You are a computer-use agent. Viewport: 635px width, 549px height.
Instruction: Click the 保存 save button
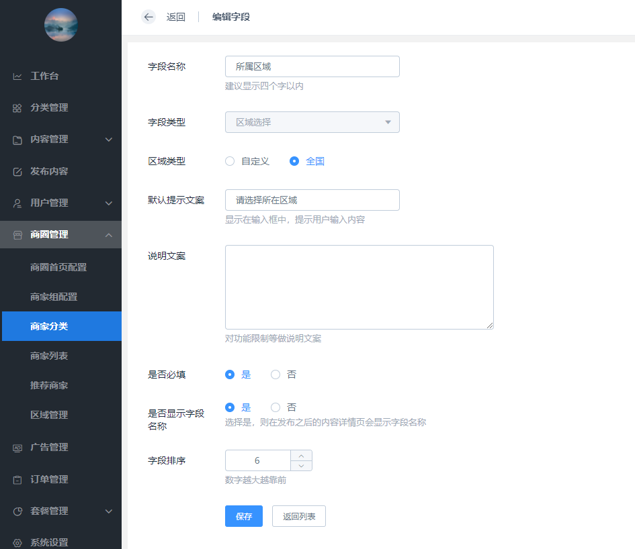[243, 516]
